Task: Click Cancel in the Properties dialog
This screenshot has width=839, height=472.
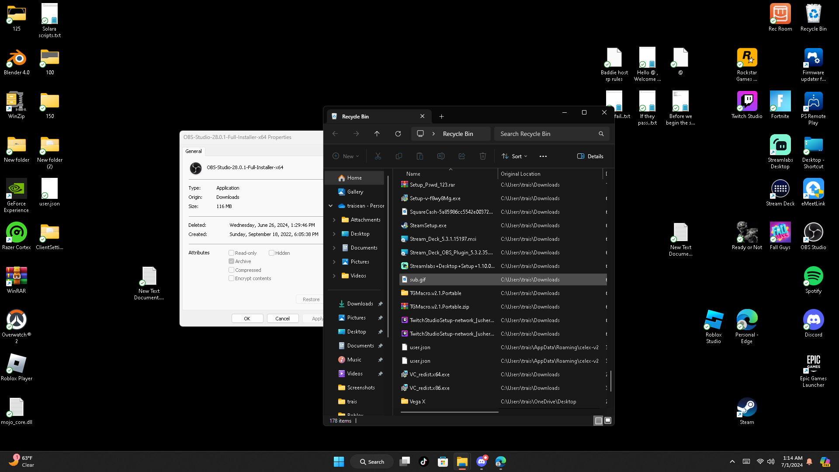Action: click(x=283, y=319)
